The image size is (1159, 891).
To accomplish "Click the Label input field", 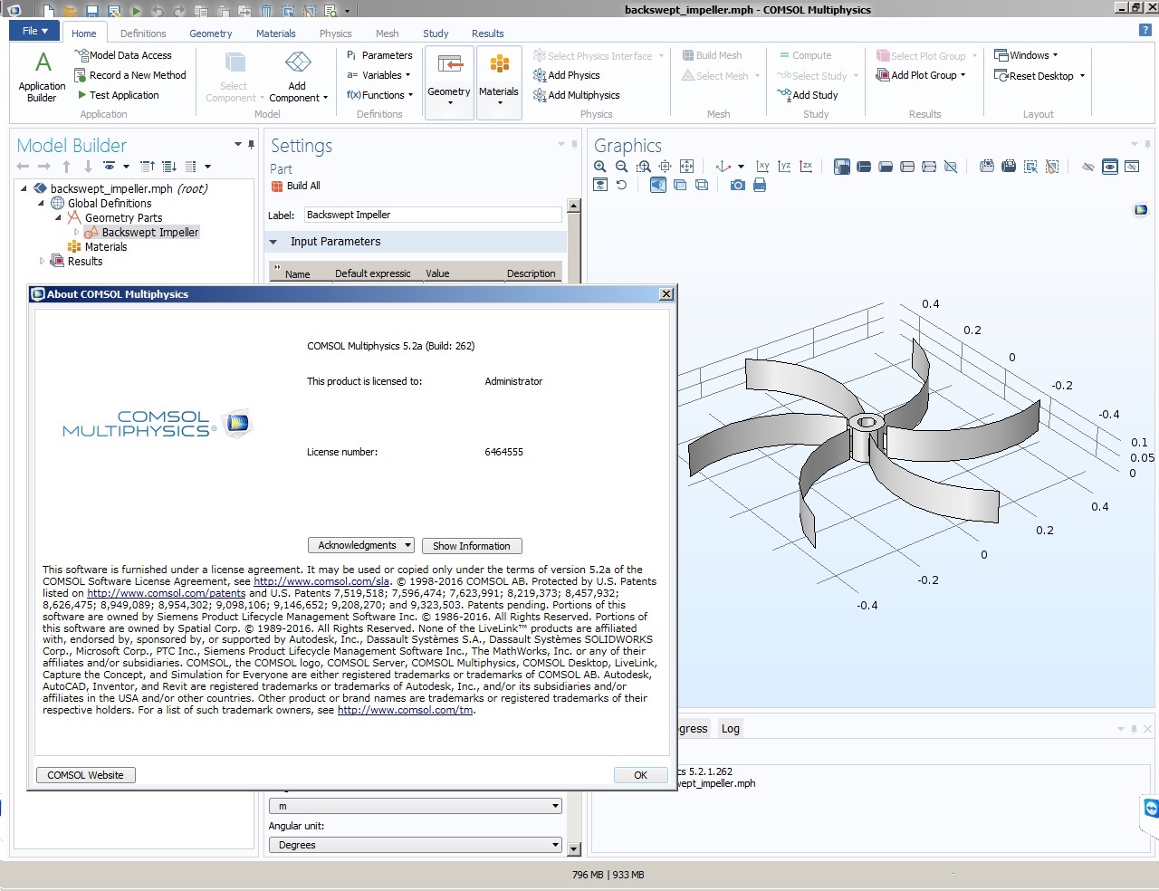I will click(433, 215).
